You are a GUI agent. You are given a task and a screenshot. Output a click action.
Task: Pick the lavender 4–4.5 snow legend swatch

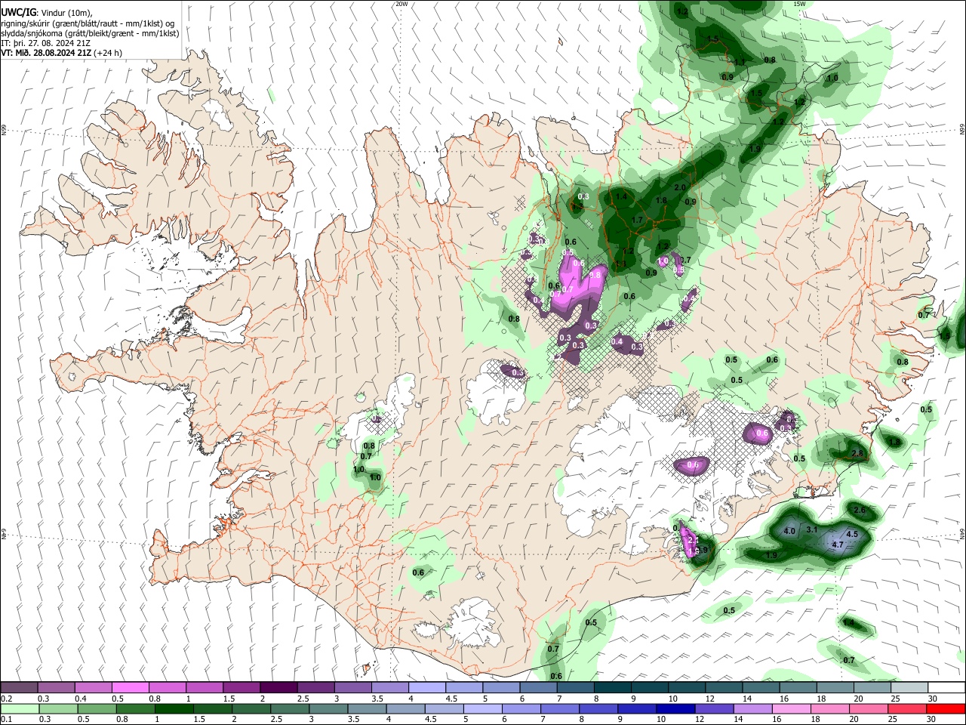[427, 687]
